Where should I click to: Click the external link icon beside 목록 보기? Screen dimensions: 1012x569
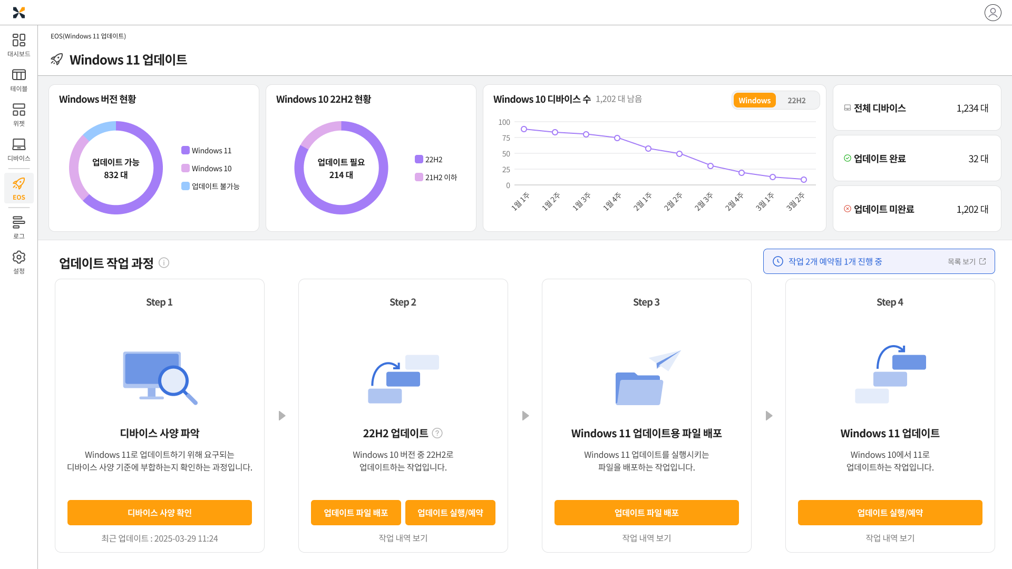982,261
